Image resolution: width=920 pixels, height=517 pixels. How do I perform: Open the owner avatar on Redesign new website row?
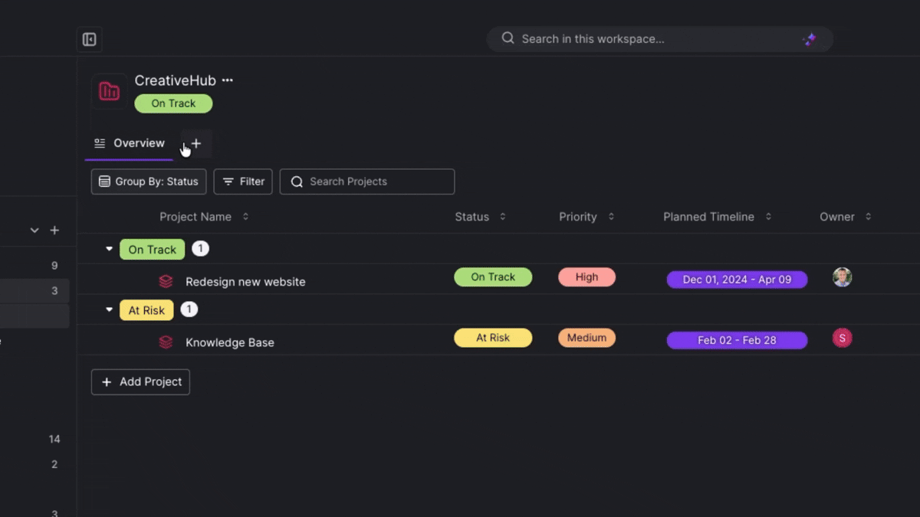tap(842, 278)
